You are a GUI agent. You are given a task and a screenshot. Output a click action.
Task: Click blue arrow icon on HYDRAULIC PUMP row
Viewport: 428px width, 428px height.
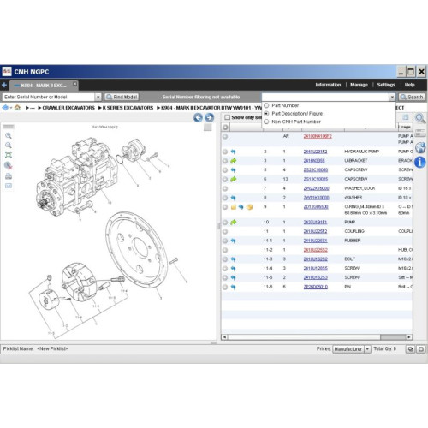point(233,152)
